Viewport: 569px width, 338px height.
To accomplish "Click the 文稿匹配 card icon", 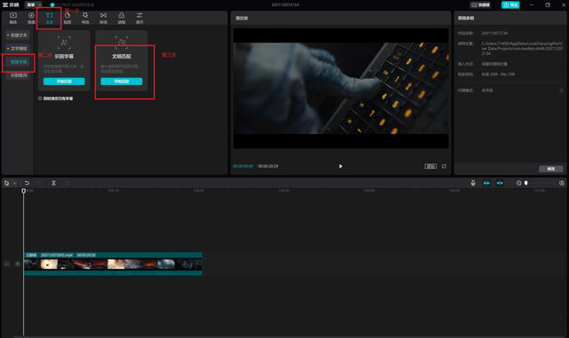I will [122, 43].
